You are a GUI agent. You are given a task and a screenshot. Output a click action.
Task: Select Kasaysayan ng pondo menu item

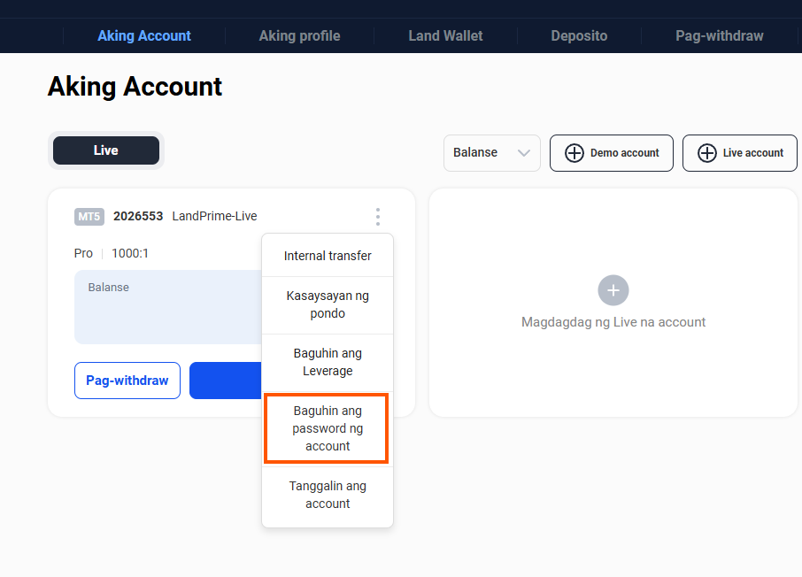(328, 304)
